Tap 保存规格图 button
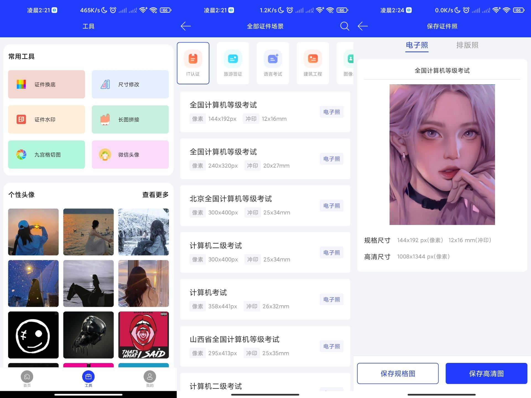The image size is (531, 398). pos(398,373)
